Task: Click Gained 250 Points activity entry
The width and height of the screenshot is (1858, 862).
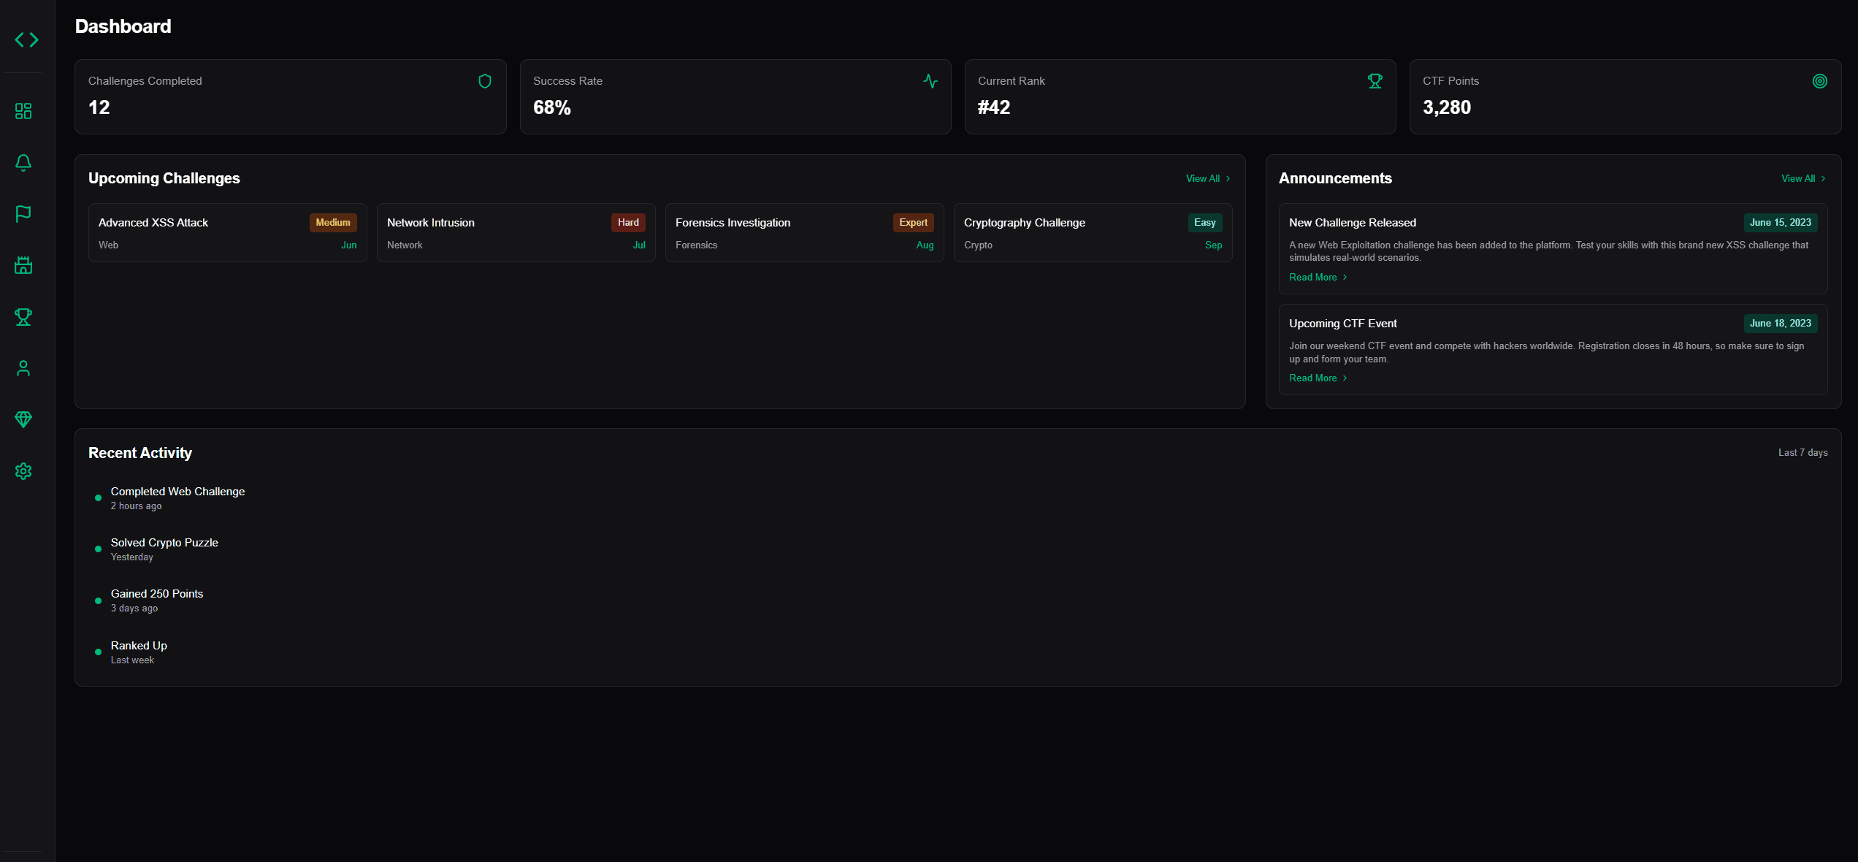Action: pos(157,600)
